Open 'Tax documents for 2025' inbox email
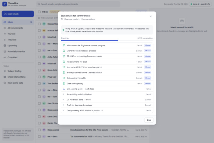 pos(93,136)
